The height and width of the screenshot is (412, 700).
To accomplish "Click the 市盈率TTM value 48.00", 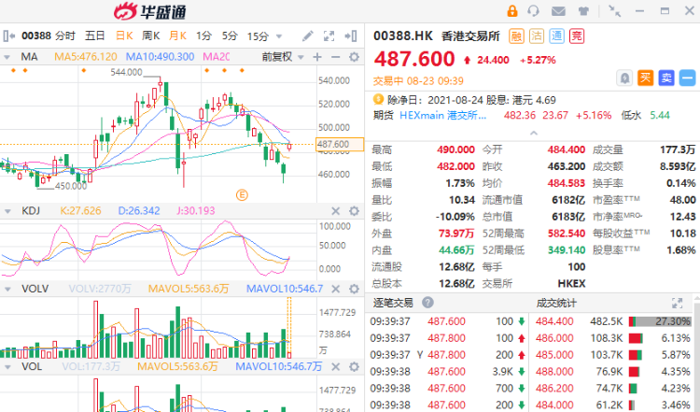I will pyautogui.click(x=682, y=200).
